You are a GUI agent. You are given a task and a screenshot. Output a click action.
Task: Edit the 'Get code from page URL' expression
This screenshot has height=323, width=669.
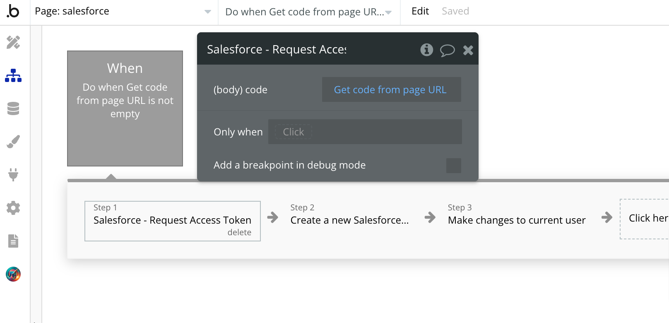(392, 89)
